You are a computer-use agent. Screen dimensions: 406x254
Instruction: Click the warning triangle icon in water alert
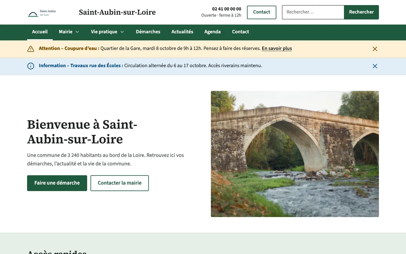31,49
